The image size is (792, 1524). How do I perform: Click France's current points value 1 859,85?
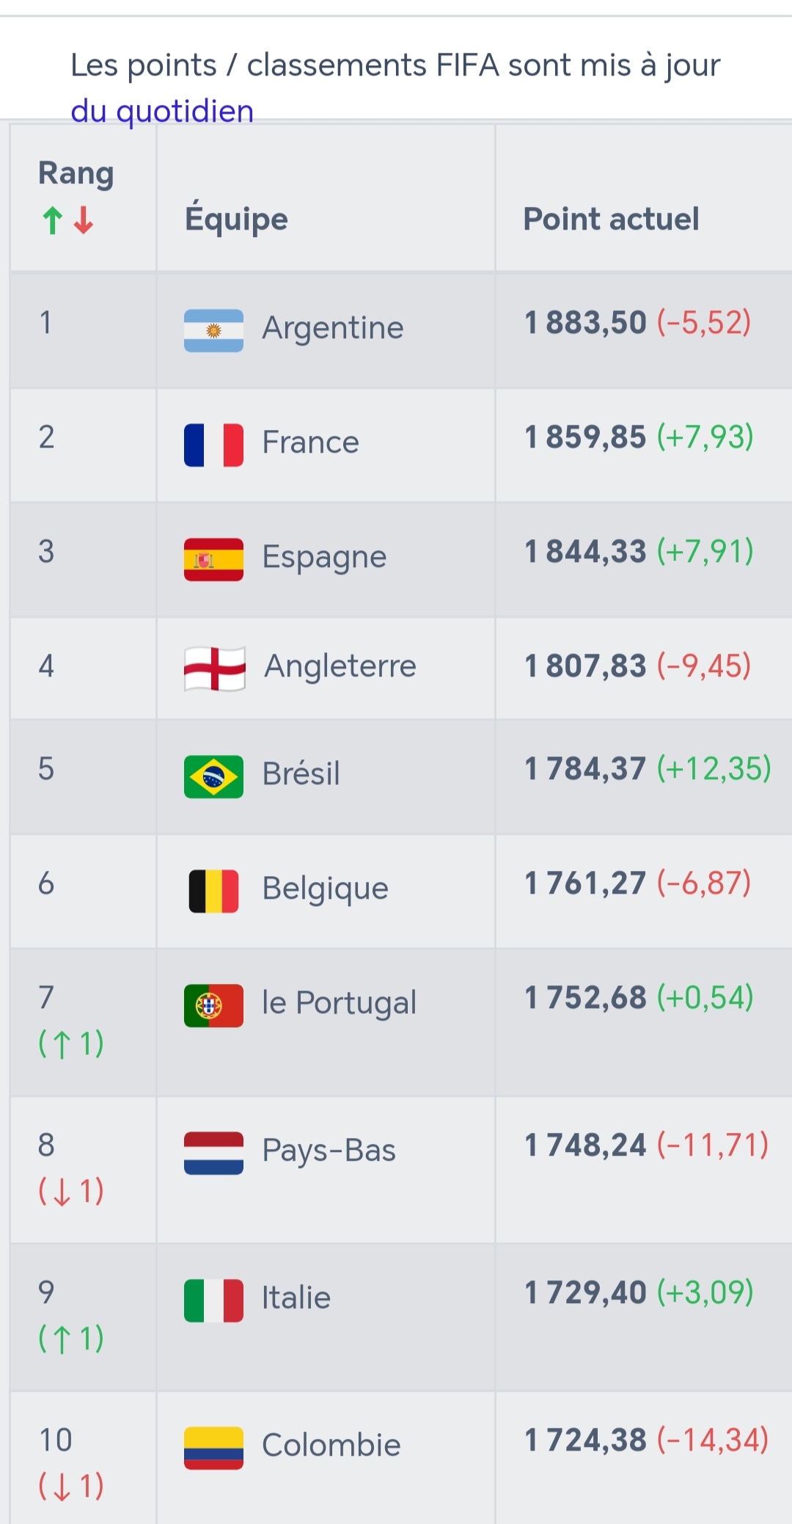click(x=585, y=437)
